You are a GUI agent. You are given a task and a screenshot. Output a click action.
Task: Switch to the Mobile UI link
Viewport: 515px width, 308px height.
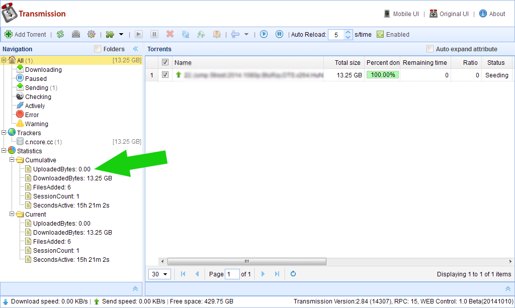[x=401, y=14]
